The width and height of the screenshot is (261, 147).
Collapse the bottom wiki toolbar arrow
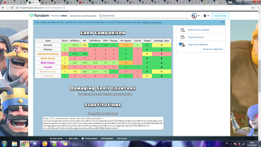point(256,138)
